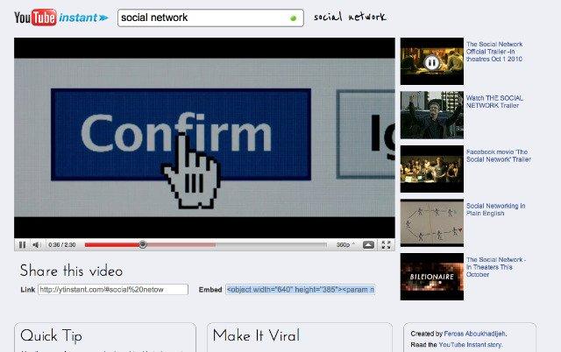Click the YouTube Instant logo
The height and width of the screenshot is (352, 561).
click(x=60, y=18)
